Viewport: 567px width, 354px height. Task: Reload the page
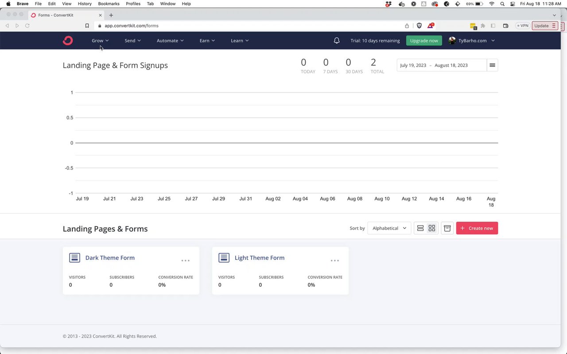pyautogui.click(x=27, y=26)
